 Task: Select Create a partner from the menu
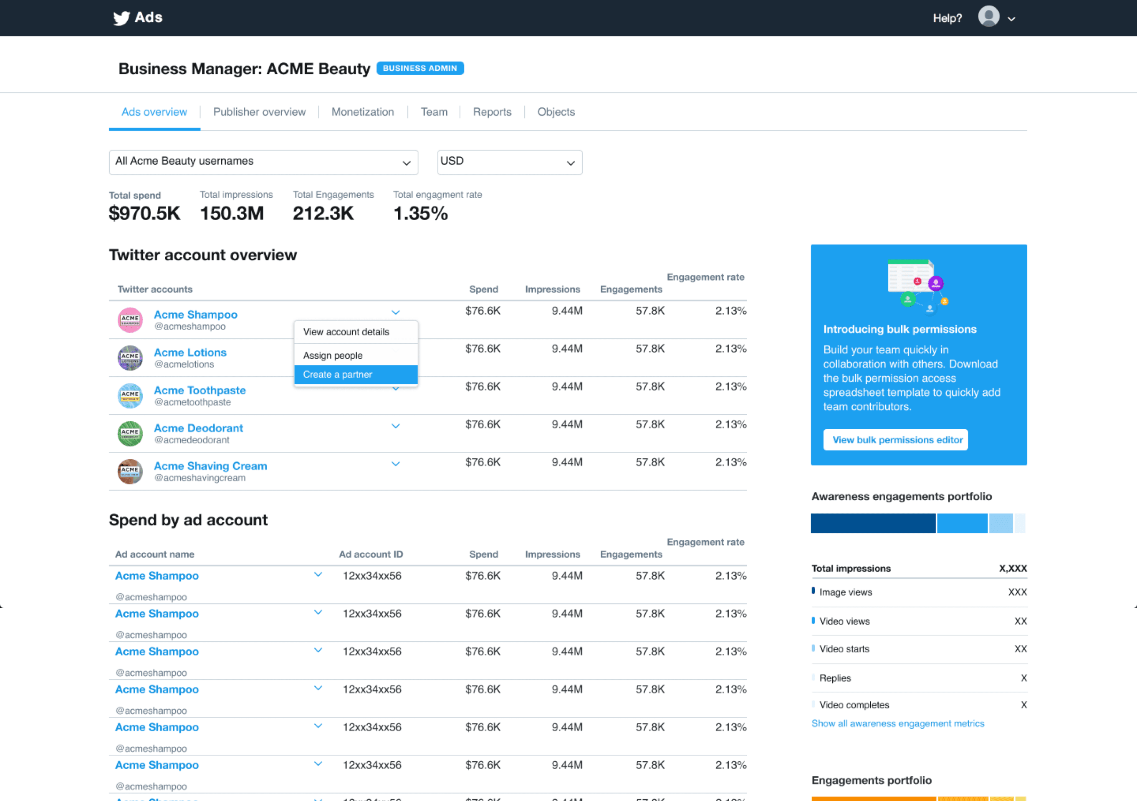pyautogui.click(x=337, y=374)
